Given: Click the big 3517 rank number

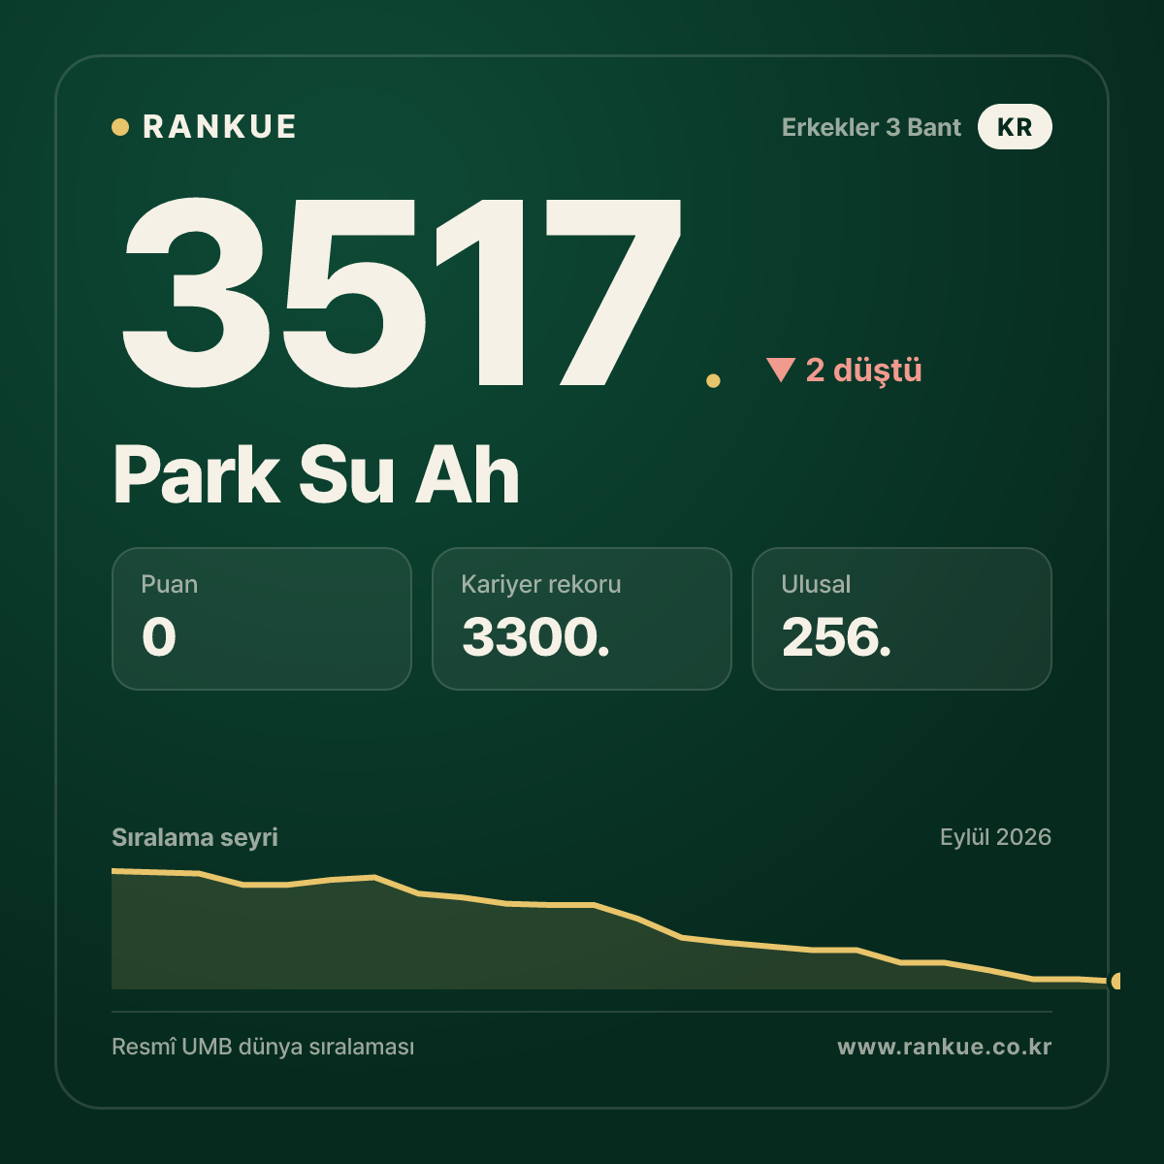Looking at the screenshot, I should click(401, 291).
